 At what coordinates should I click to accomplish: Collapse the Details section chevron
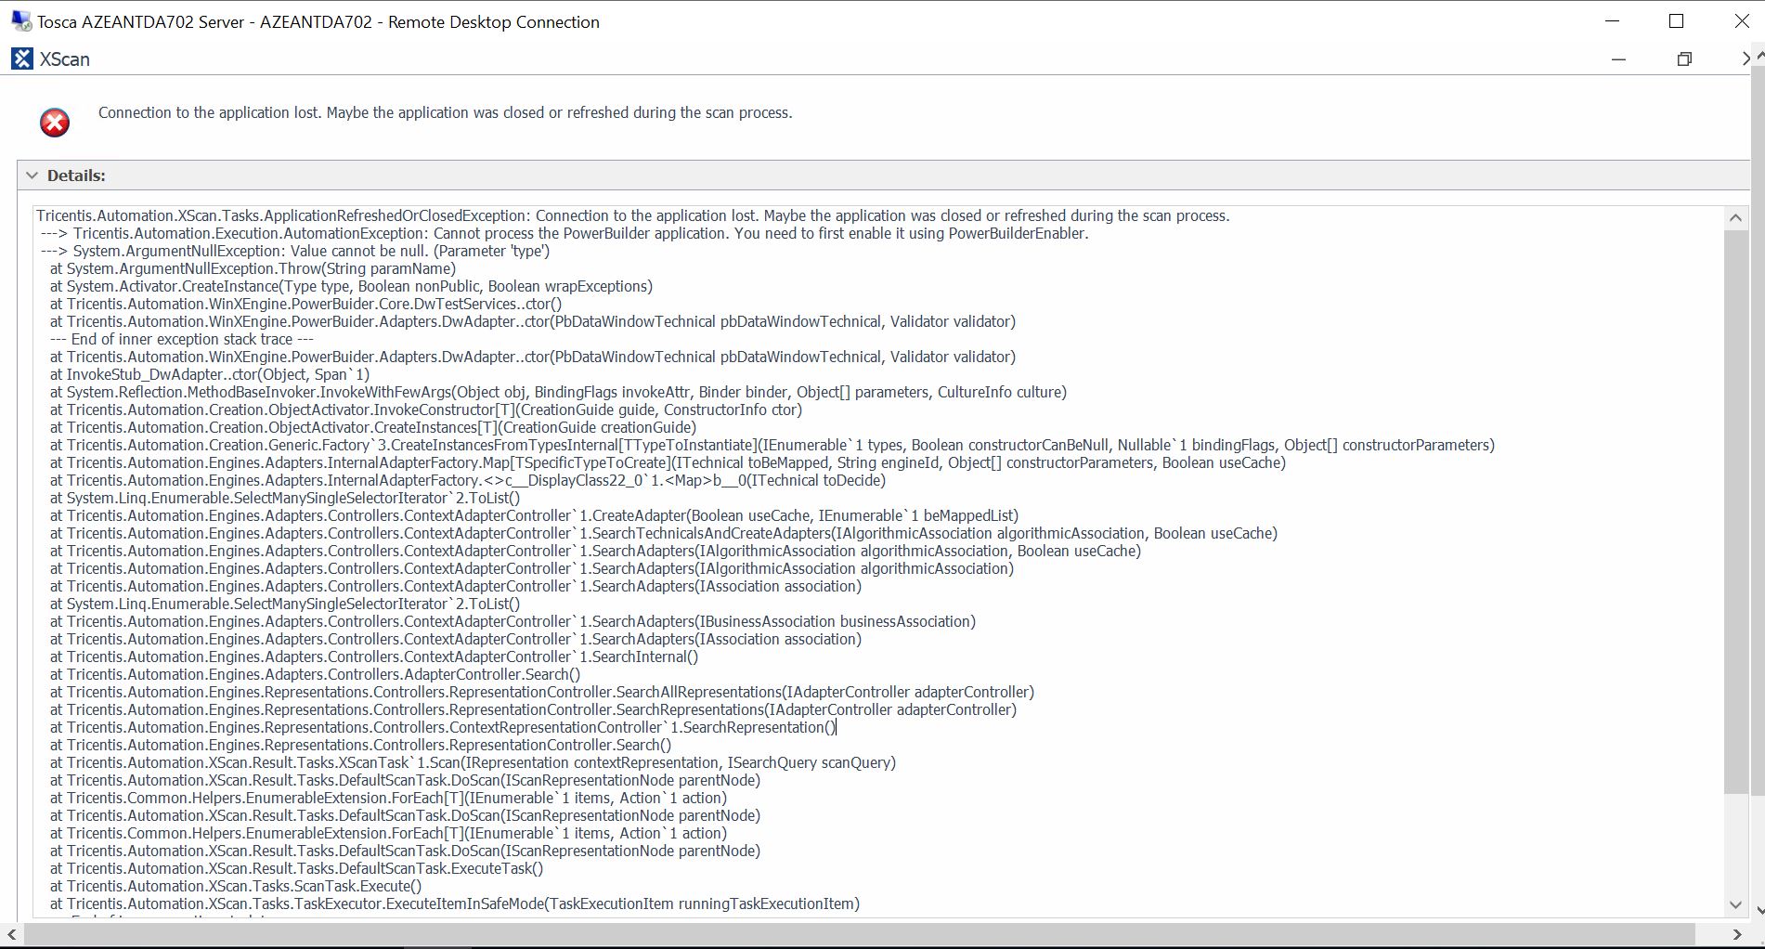point(32,175)
